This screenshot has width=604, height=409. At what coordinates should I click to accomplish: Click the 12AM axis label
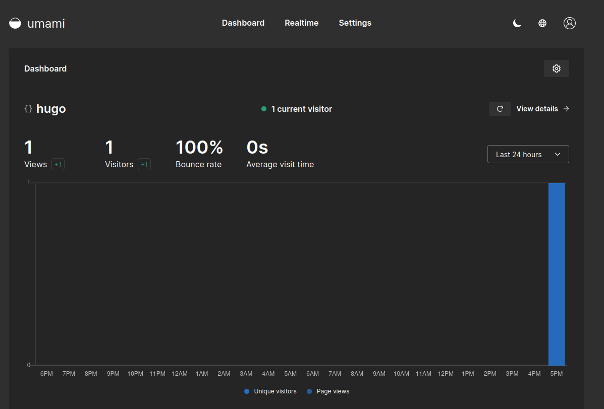point(180,374)
